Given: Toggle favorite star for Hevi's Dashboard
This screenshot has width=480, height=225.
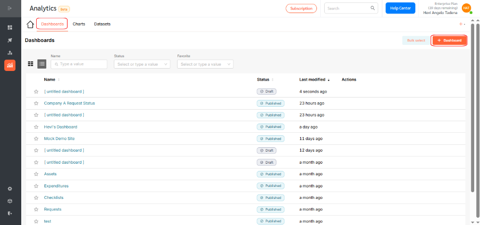Looking at the screenshot, I should coord(36,127).
